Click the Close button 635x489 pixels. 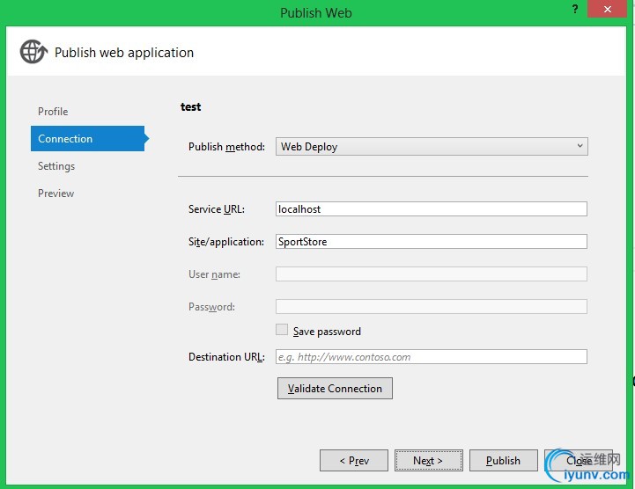tap(579, 460)
